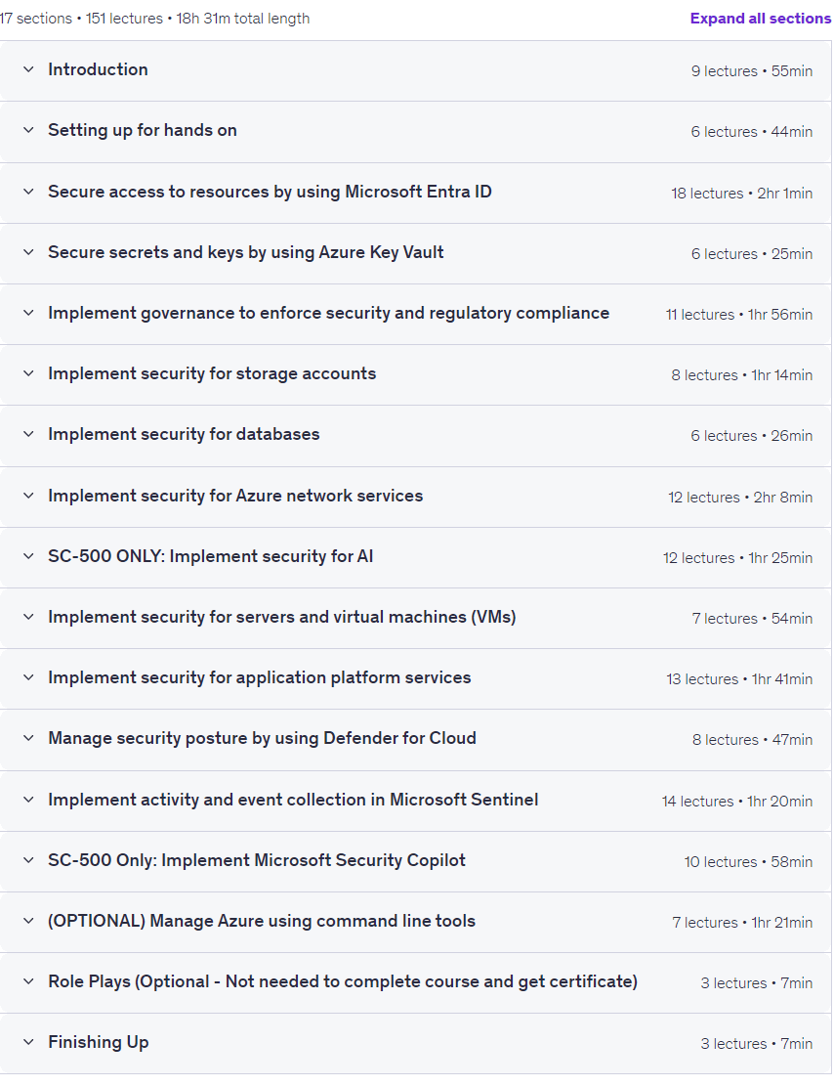Expand the Role Plays section chevron
The height and width of the screenshot is (1086, 834).
[x=28, y=981]
